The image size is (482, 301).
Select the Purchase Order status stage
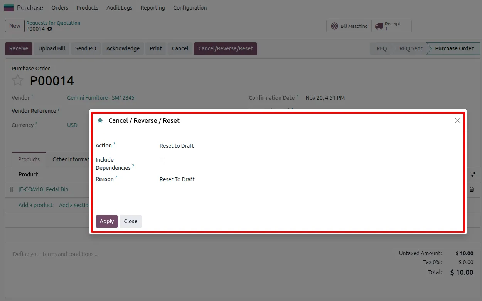pyautogui.click(x=454, y=48)
